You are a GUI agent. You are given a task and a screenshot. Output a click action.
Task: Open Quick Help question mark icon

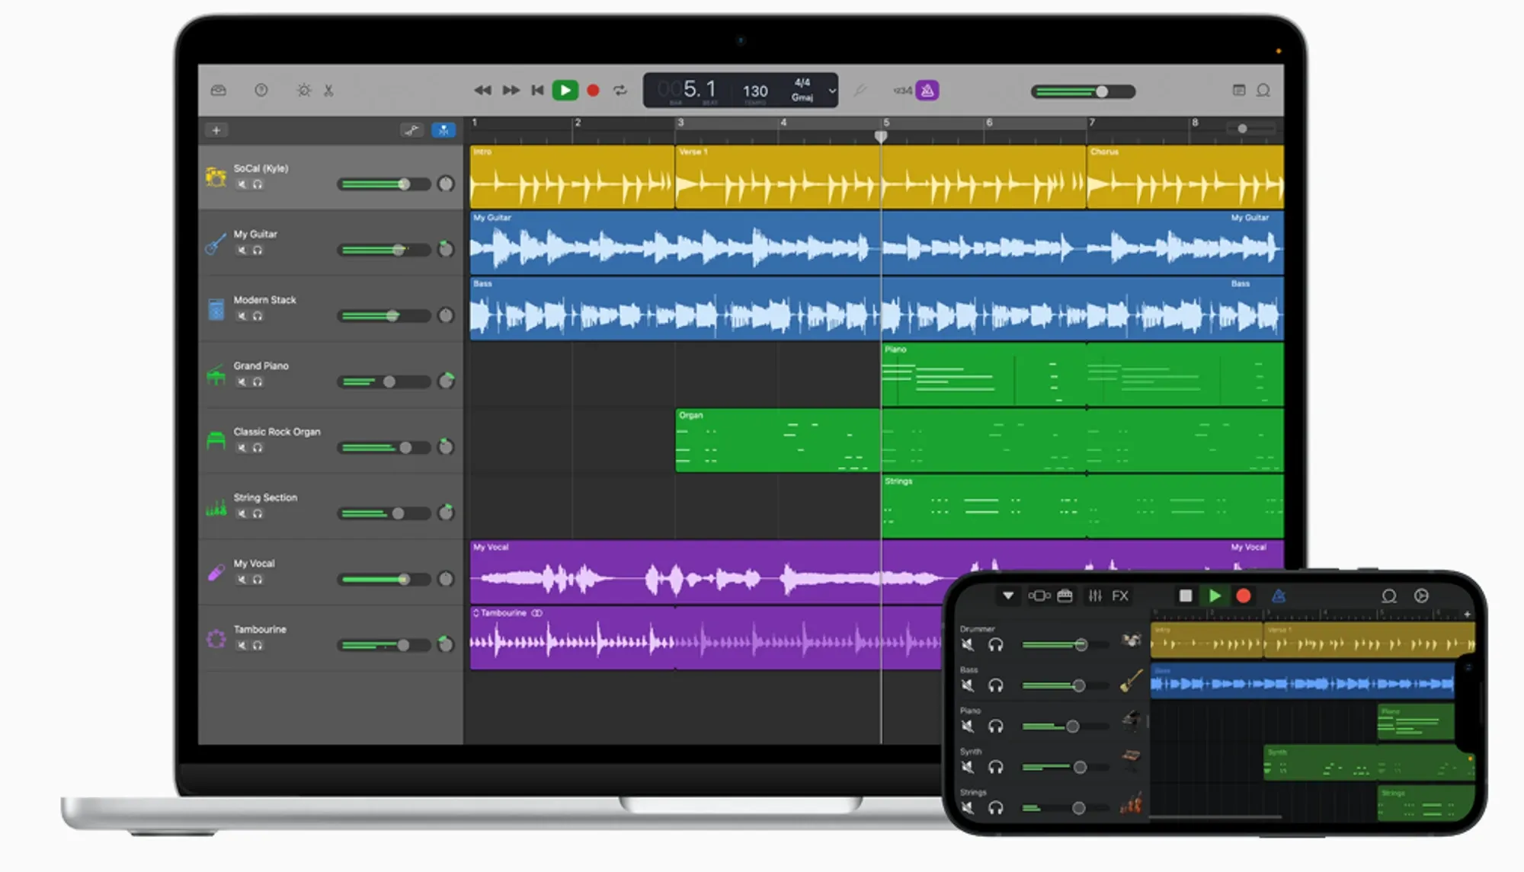coord(261,91)
